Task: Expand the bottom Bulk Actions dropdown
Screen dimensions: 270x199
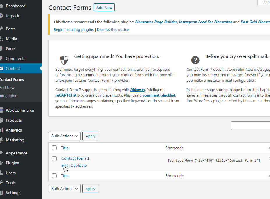Action: pos(65,189)
